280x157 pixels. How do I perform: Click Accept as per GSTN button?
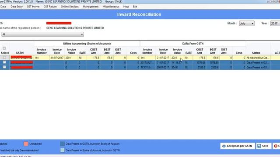[x=237, y=146]
